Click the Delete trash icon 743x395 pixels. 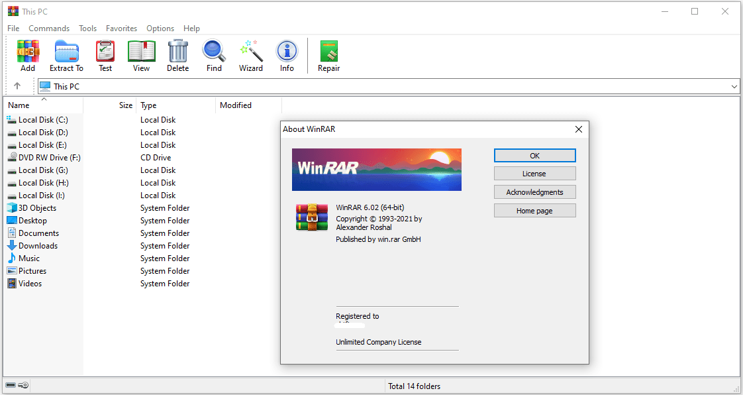tap(177, 51)
